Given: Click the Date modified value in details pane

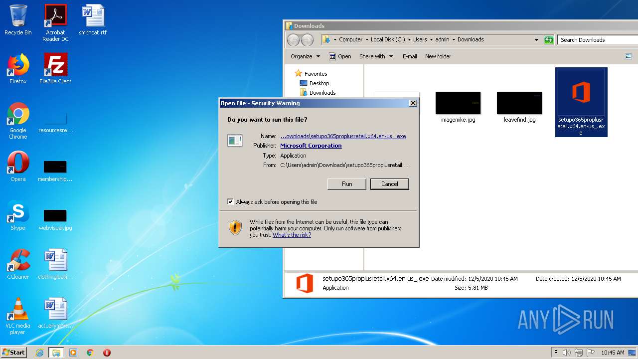Looking at the screenshot, I should pyautogui.click(x=492, y=279).
